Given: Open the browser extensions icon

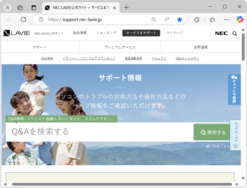Looking at the screenshot, I should pyautogui.click(x=197, y=20).
